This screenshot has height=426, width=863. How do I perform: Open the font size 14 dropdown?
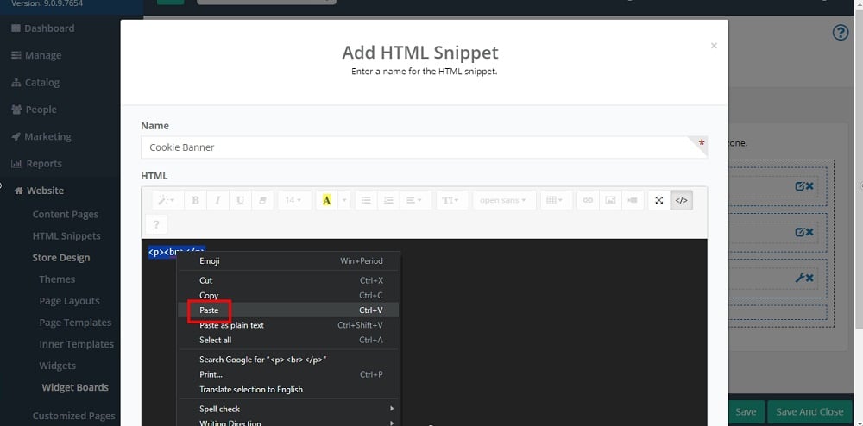click(294, 201)
